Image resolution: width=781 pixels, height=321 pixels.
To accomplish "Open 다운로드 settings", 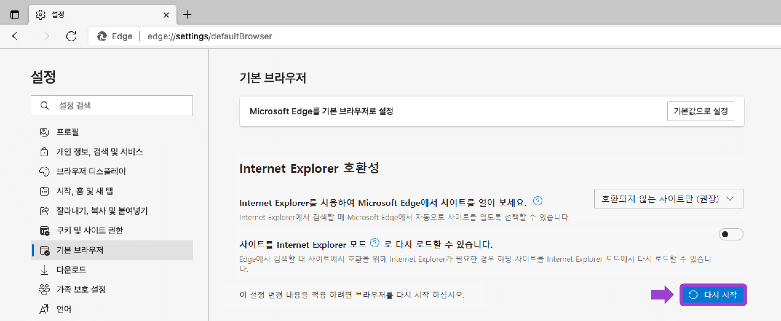I will pos(112,270).
